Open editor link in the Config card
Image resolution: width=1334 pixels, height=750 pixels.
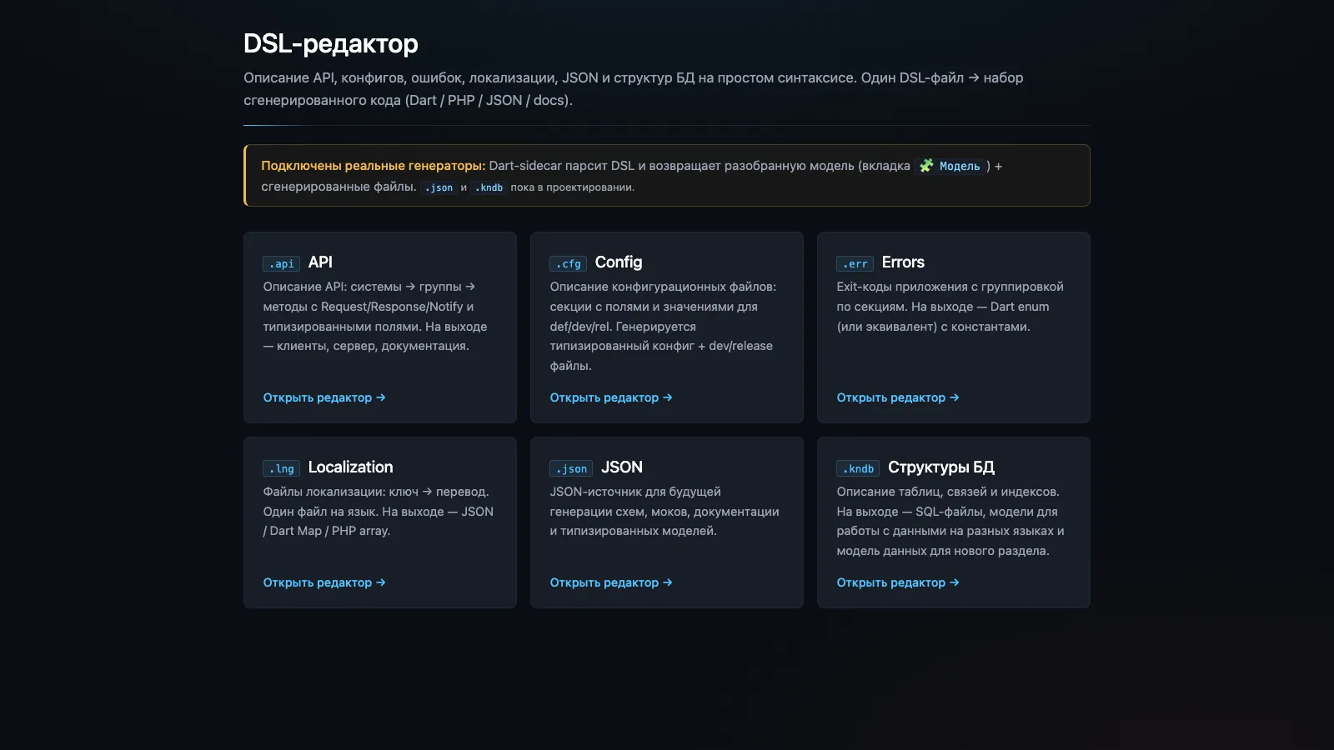(x=611, y=397)
